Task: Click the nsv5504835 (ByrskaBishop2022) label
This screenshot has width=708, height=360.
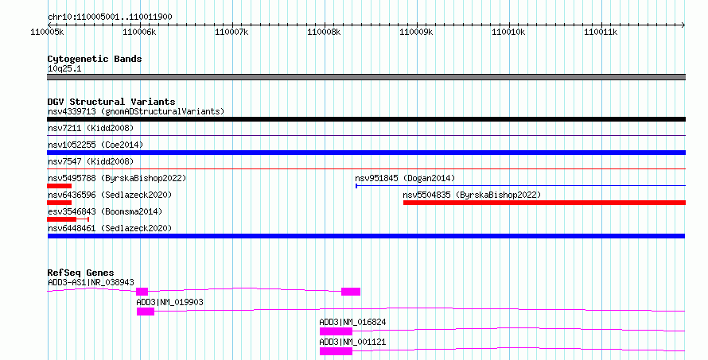Action: pos(472,195)
